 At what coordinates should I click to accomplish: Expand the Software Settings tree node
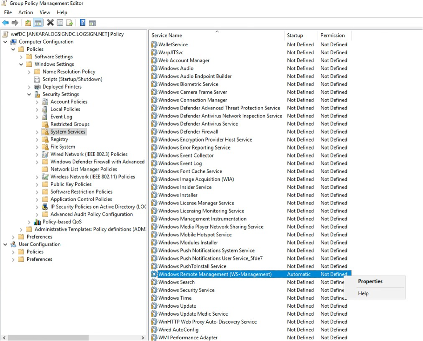(21, 57)
